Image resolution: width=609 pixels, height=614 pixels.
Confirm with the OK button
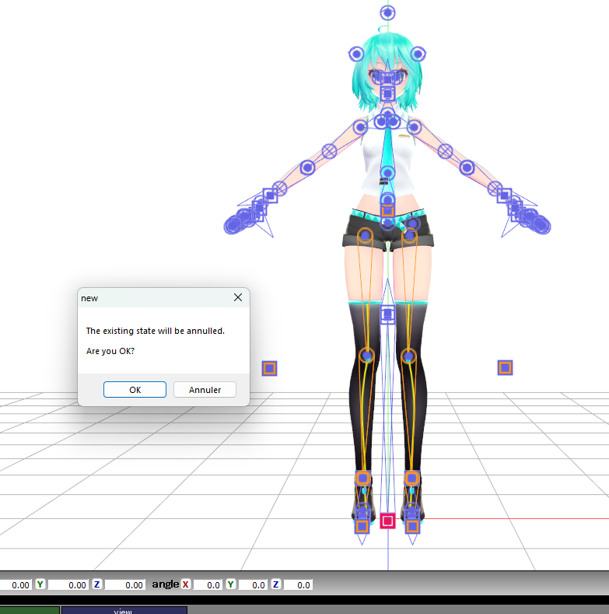coord(135,390)
